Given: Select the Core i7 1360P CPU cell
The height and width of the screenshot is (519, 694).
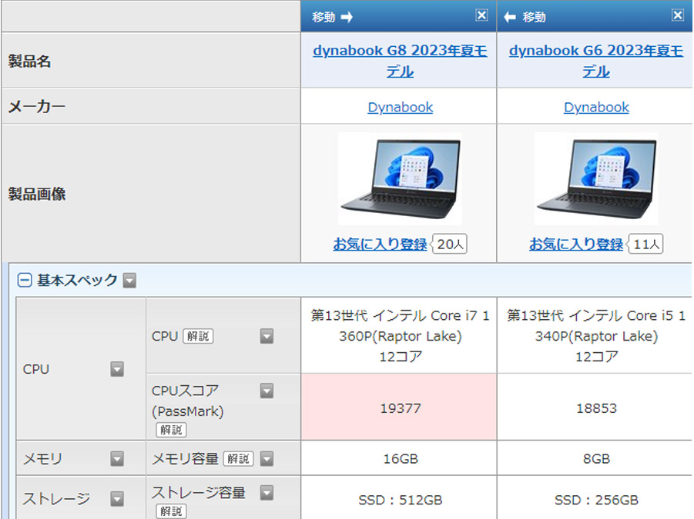Looking at the screenshot, I should tap(399, 335).
